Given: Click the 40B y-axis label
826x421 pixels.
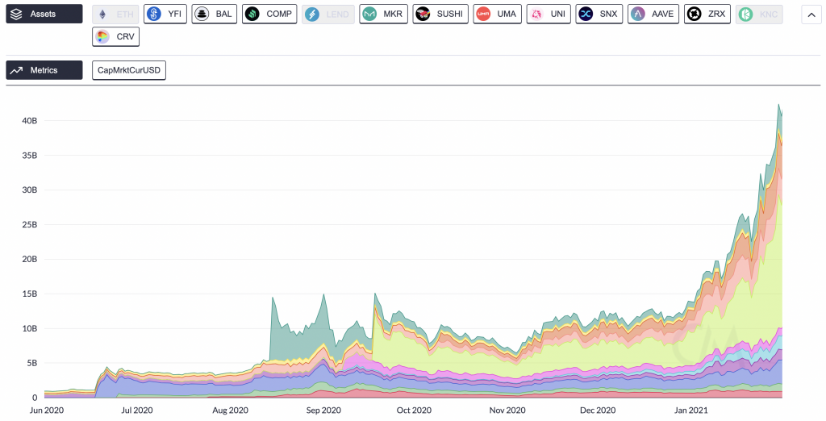Looking at the screenshot, I should click(30, 121).
